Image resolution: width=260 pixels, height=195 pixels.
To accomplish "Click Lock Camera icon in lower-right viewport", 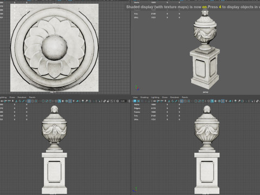I will (158, 101).
